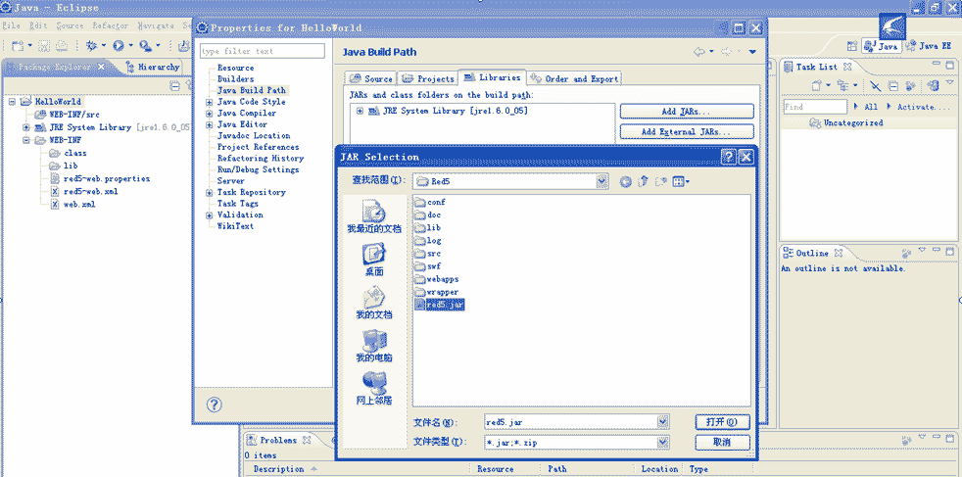Collapse all in Package Explorer toolbar
This screenshot has height=477, width=962.
(x=174, y=86)
